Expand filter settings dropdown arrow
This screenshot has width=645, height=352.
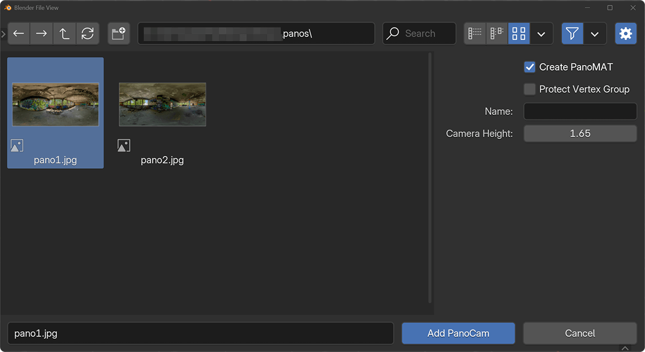(595, 34)
